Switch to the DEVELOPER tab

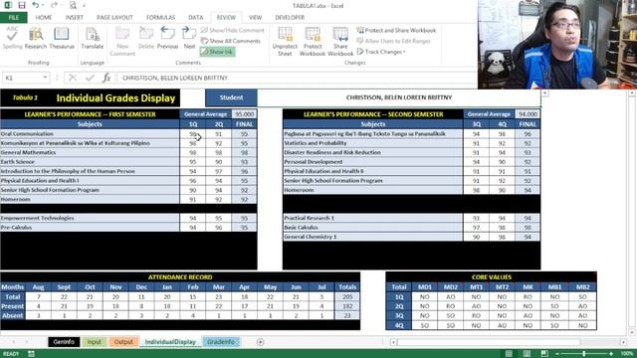(x=290, y=18)
